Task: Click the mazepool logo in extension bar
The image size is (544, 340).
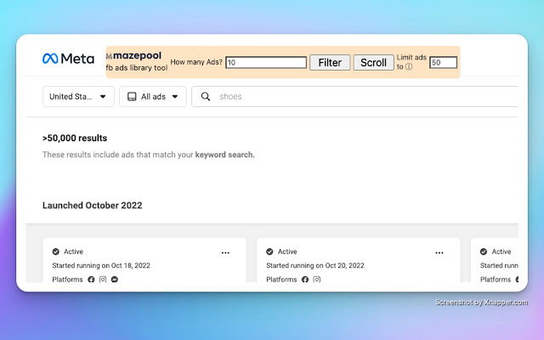Action: [134, 55]
